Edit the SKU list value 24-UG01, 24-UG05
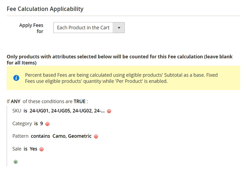 pyautogui.click(x=67, y=111)
